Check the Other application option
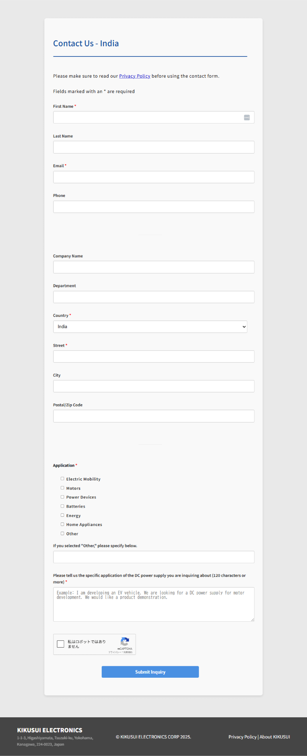307x756 pixels. [62, 533]
